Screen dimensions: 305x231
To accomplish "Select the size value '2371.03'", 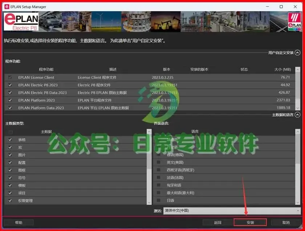I will [x=283, y=100].
